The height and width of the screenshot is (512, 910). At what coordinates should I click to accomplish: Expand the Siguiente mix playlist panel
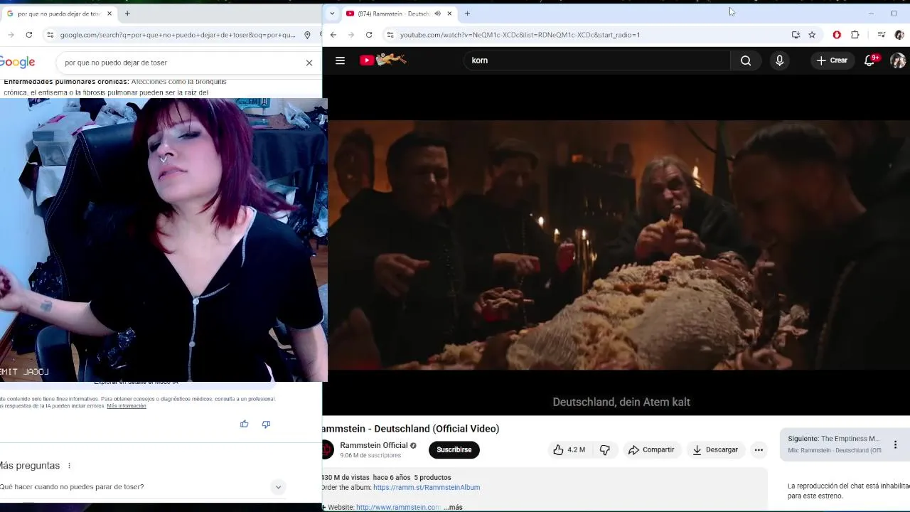coord(834,444)
